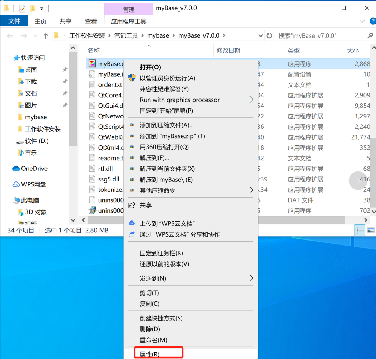This screenshot has width=376, height=359.
Task: Click the OneDrive cloud icon
Action: tap(16, 168)
